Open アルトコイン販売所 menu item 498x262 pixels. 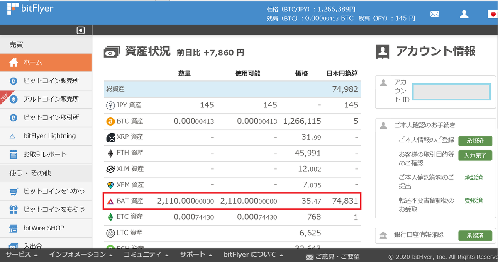[x=46, y=99]
